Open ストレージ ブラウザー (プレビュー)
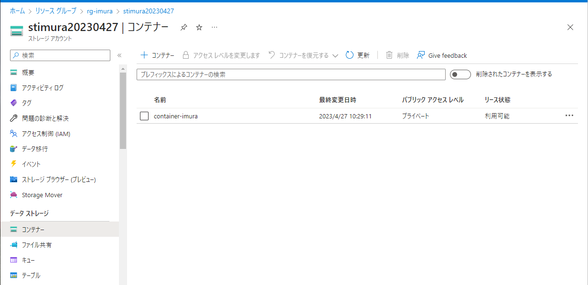The height and width of the screenshot is (285, 588). (x=60, y=179)
